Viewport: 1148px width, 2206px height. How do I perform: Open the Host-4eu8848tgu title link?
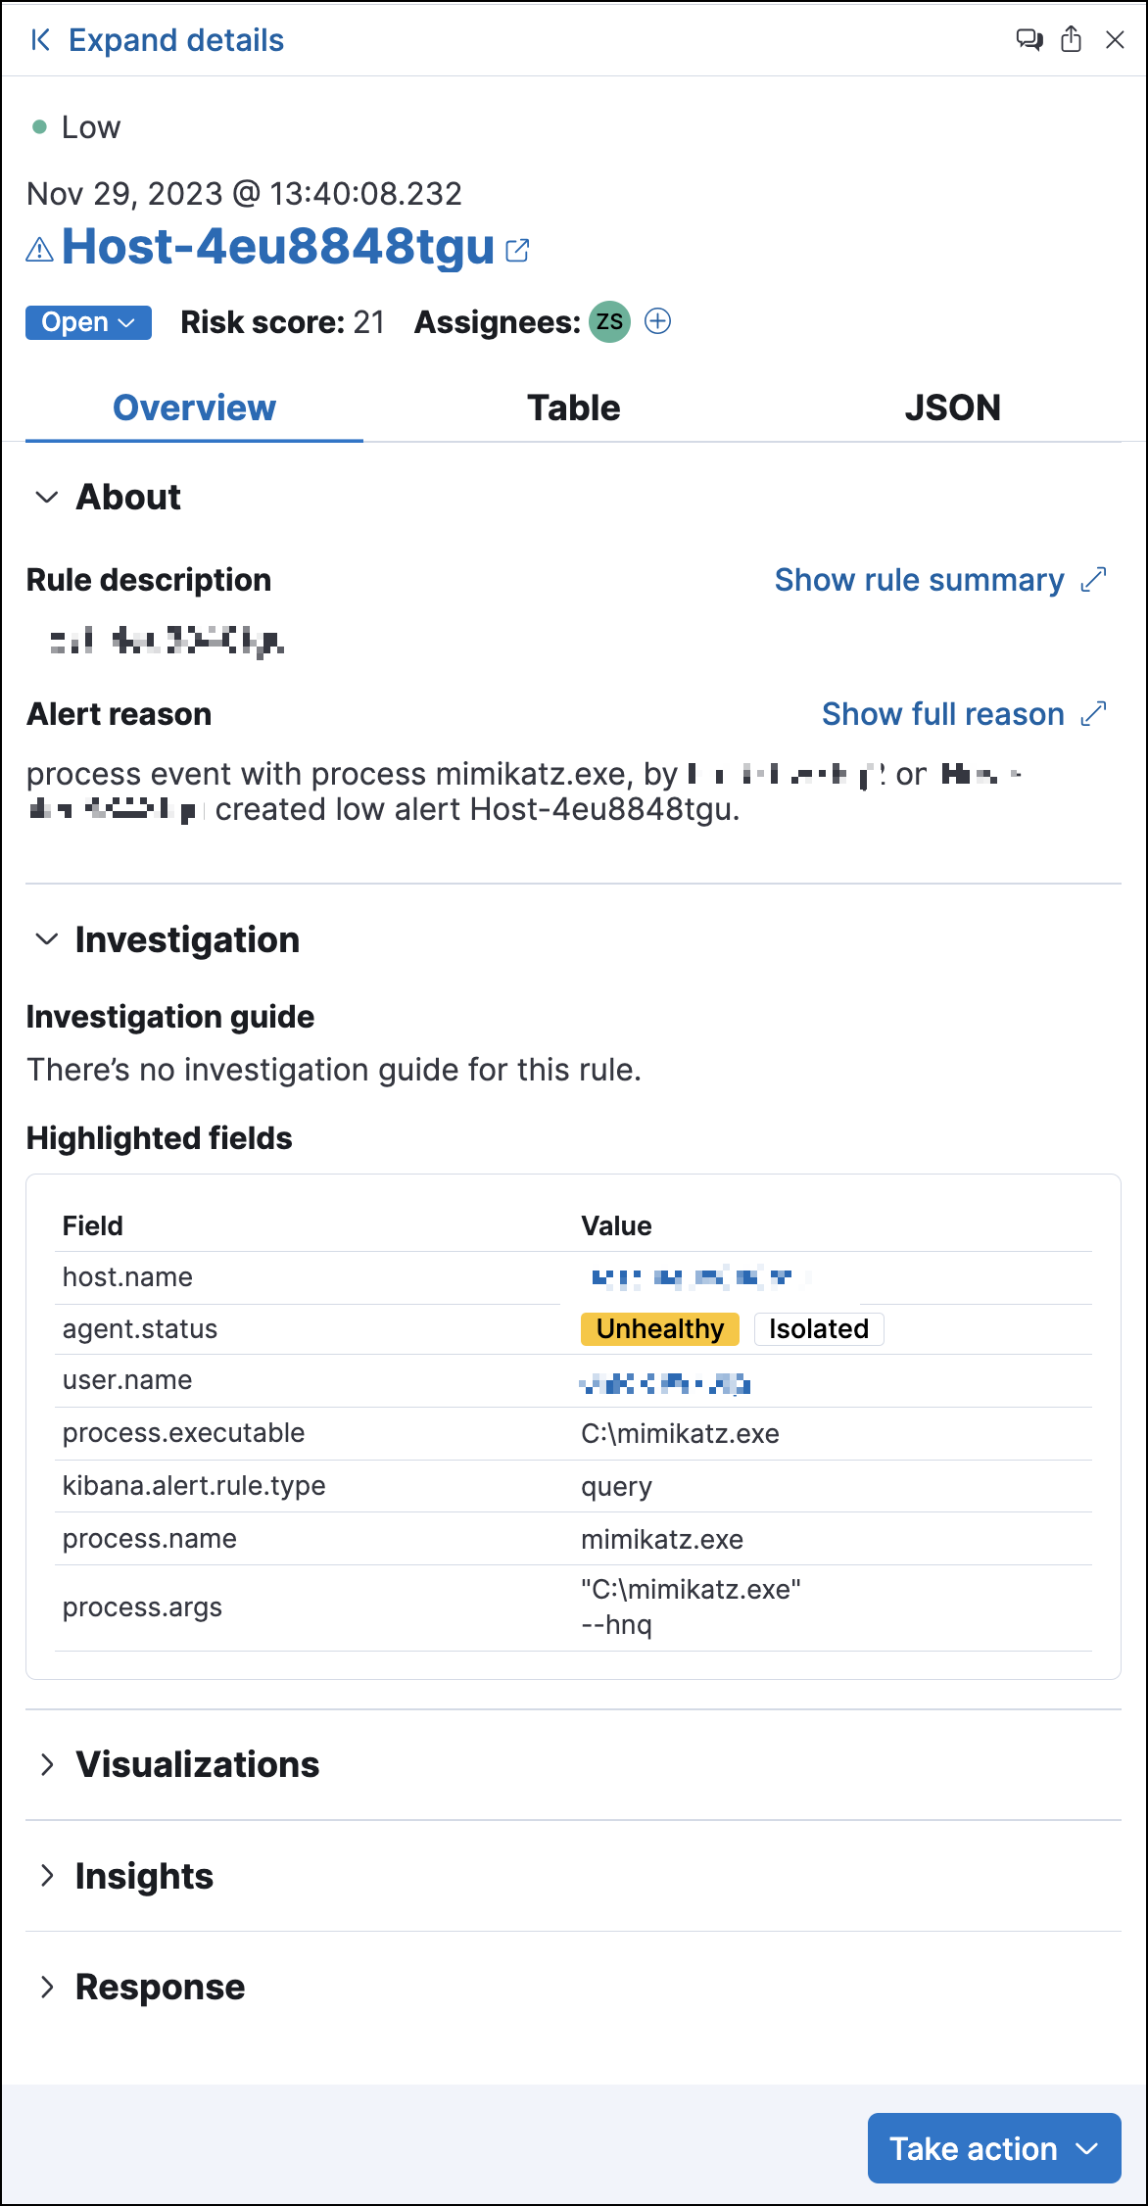point(277,247)
